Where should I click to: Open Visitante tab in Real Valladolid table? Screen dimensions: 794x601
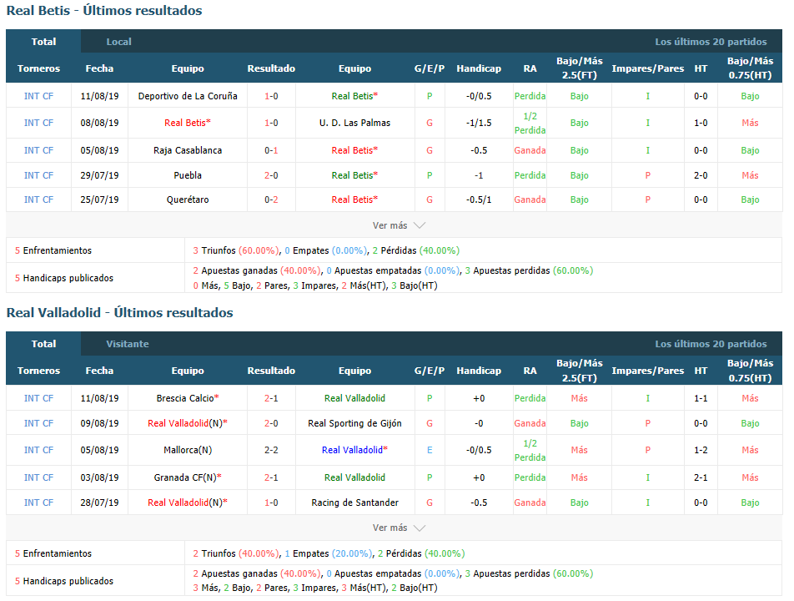click(x=127, y=344)
